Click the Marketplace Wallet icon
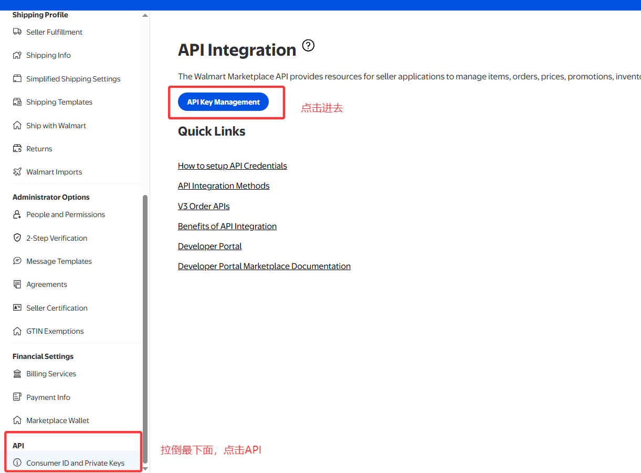This screenshot has height=473, width=641. click(17, 420)
